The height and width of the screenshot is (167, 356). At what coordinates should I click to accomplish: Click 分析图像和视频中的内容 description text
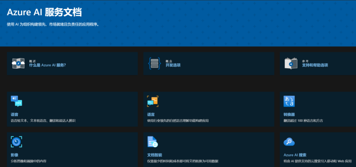pyautogui.click(x=29, y=161)
